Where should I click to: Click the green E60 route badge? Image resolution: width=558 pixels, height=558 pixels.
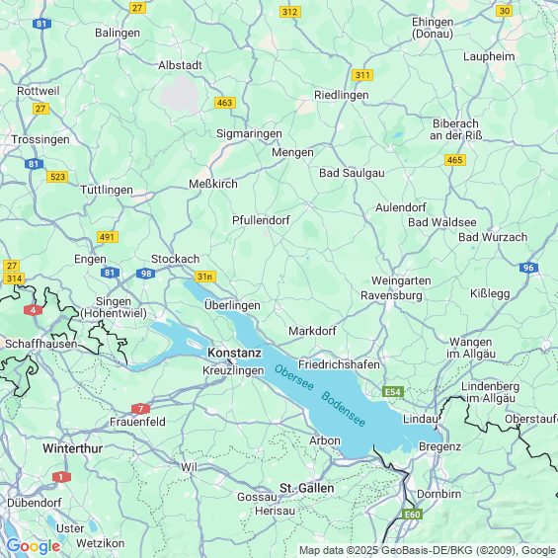[x=413, y=515]
